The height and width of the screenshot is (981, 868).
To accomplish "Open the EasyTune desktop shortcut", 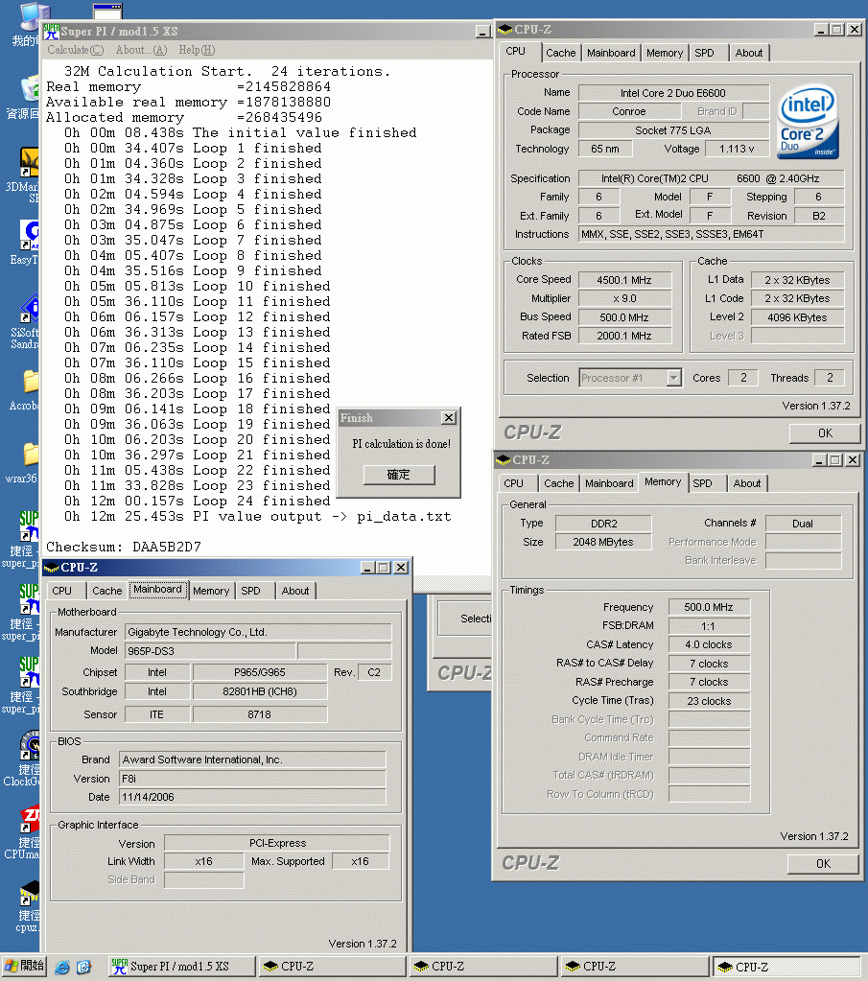I will 29,235.
